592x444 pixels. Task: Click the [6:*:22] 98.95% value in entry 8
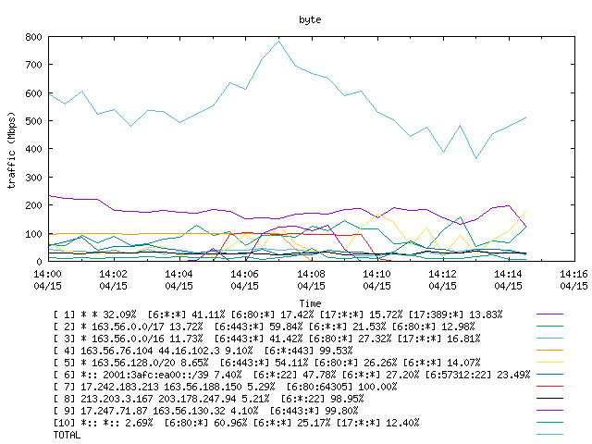322,399
